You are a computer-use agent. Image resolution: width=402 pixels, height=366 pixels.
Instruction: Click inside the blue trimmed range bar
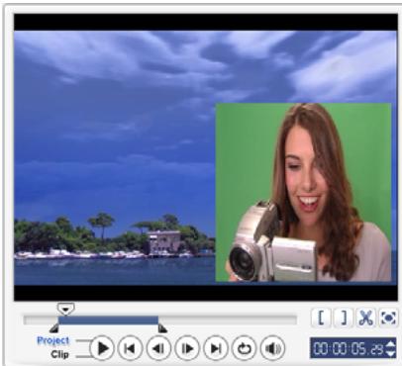coord(108,320)
